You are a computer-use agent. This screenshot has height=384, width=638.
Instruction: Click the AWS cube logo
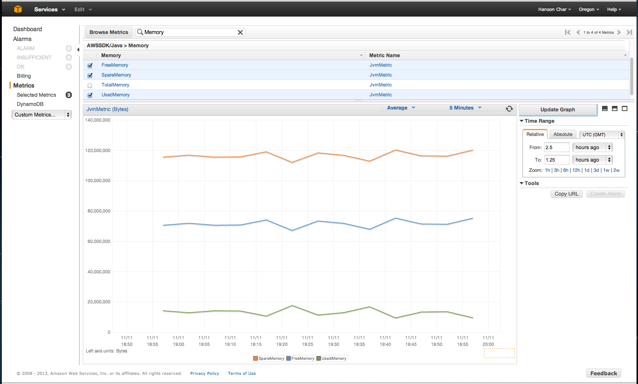click(18, 9)
